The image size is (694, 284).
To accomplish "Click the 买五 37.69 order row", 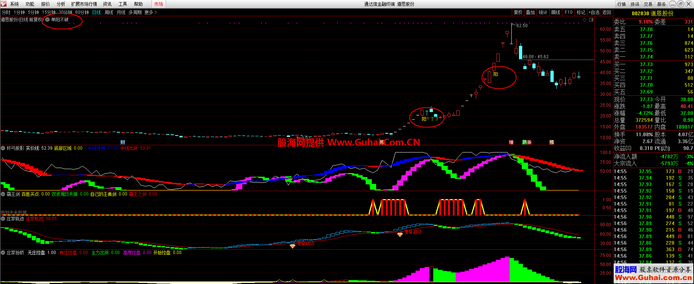I will [x=653, y=92].
